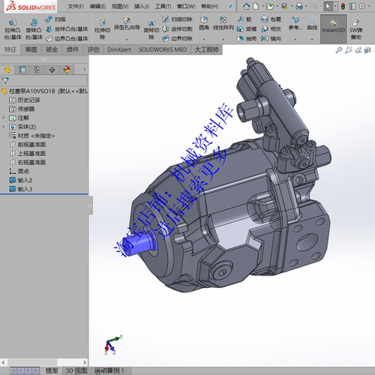Screen dimensions: 375x375
Task: Switch to the 钣金 sheet metal tab
Action: point(52,49)
